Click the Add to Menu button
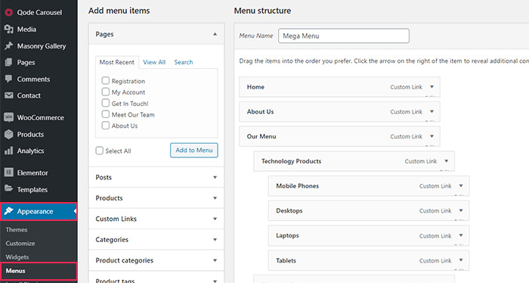Image resolution: width=529 pixels, height=283 pixels. tap(194, 151)
